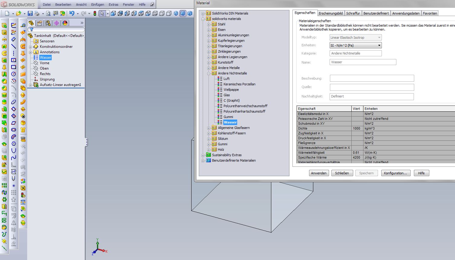This screenshot has width=455, height=260.
Task: Select the Centerline sketch tool
Action: 14,53
